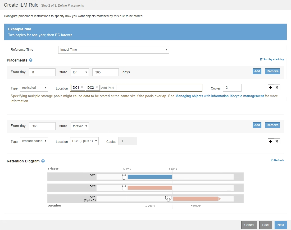Remove the DC2 pool tag
The image size is (291, 230).
point(97,87)
